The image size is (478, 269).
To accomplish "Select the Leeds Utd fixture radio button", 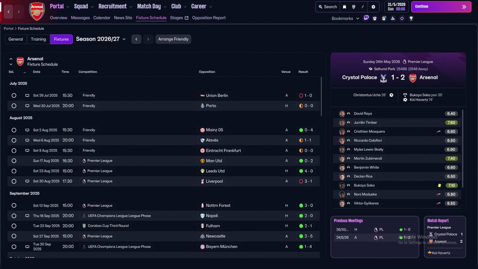I will [x=14, y=171].
